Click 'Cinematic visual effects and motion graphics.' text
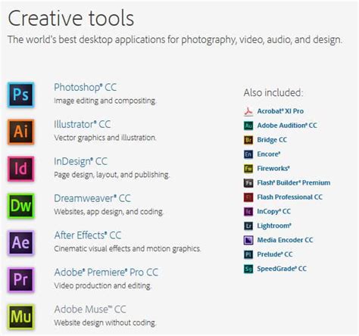 tap(127, 249)
